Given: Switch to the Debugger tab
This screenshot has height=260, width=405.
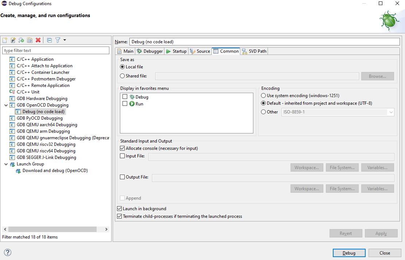Looking at the screenshot, I should click(149, 51).
